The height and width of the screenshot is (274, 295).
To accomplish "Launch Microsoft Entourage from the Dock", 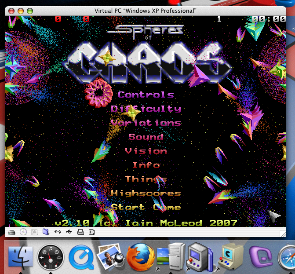I will pyautogui.click(x=261, y=257).
